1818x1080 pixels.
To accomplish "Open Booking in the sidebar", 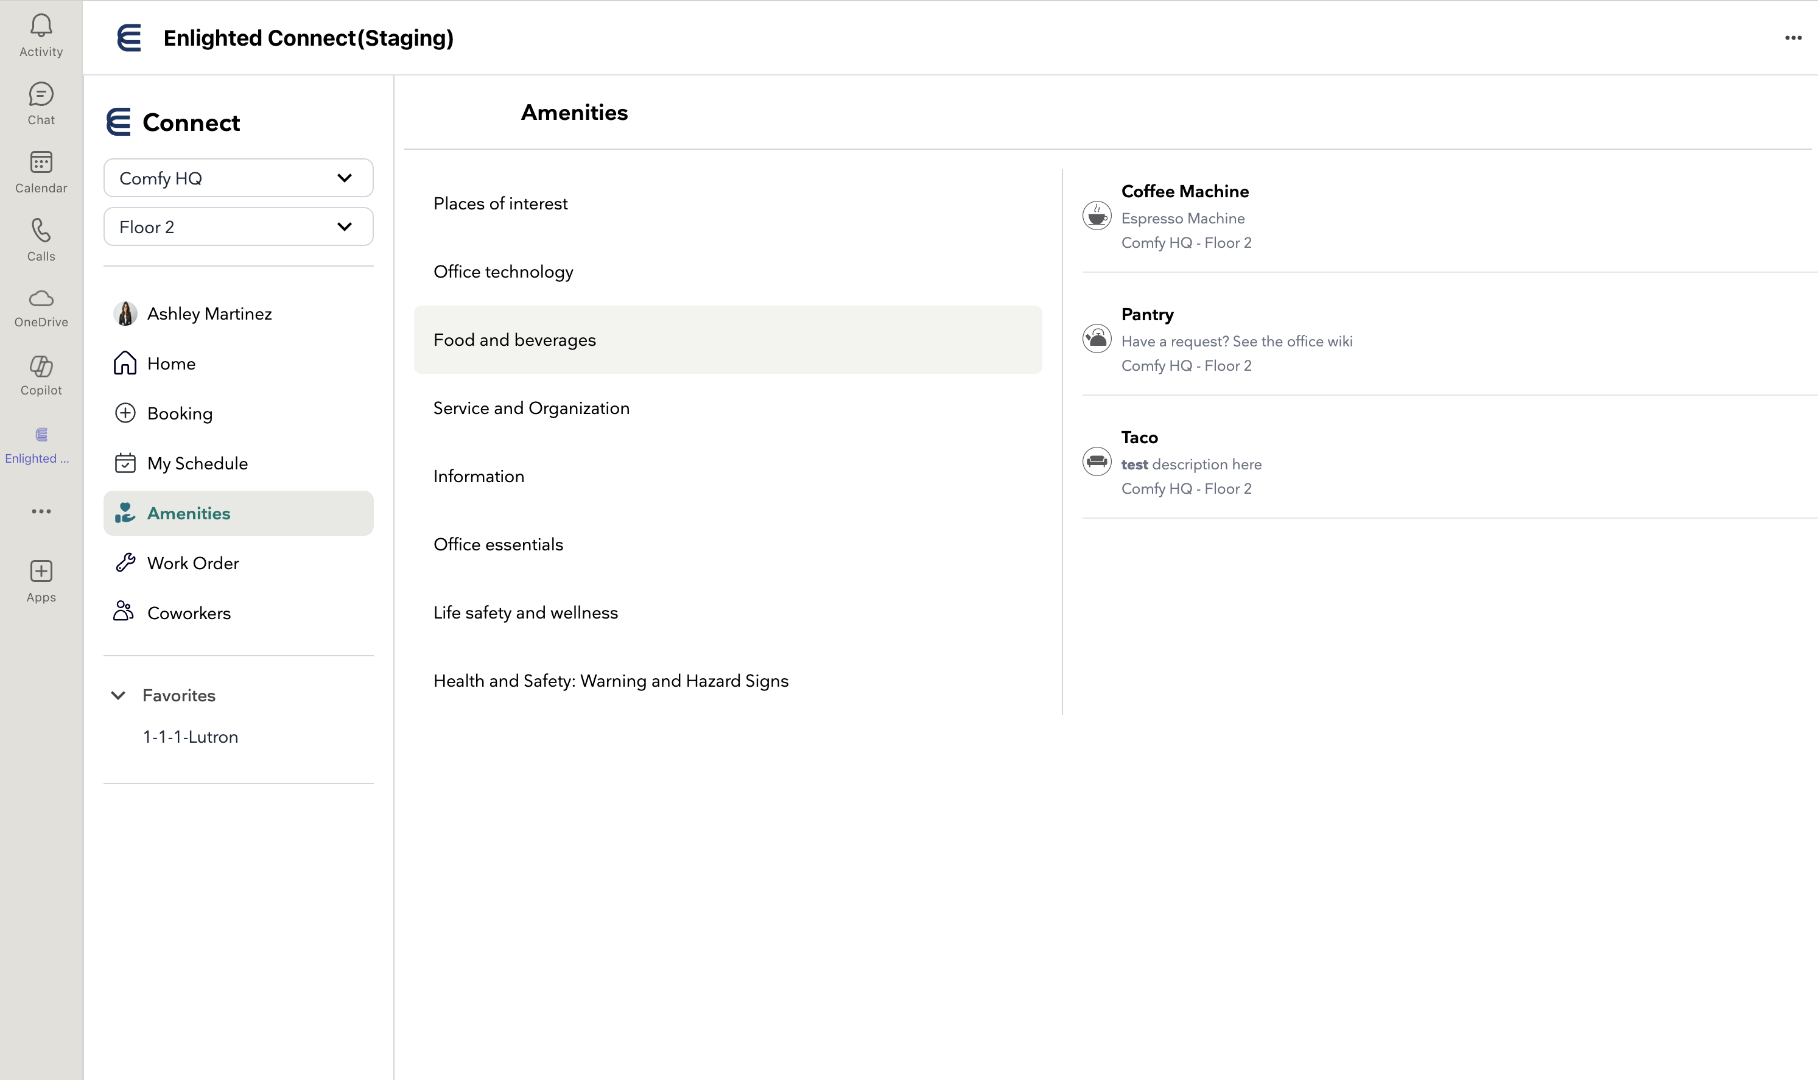I will coord(238,413).
